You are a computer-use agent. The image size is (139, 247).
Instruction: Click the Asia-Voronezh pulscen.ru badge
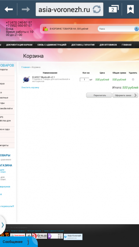[x=73, y=237]
